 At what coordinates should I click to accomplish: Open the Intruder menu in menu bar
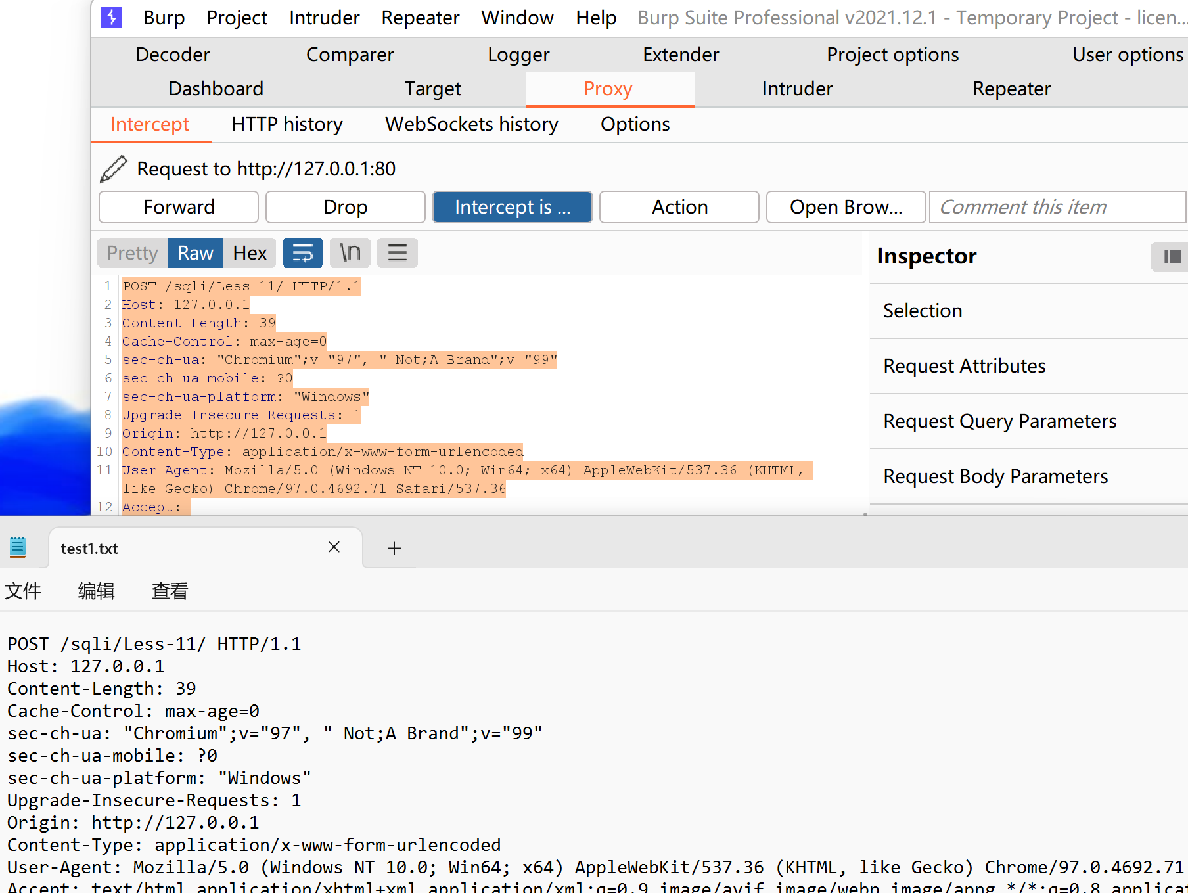click(x=325, y=18)
